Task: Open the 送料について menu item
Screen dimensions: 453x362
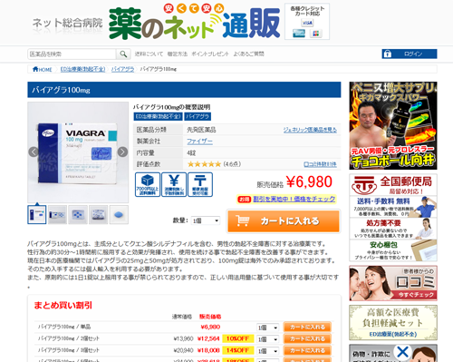Action: click(x=149, y=54)
